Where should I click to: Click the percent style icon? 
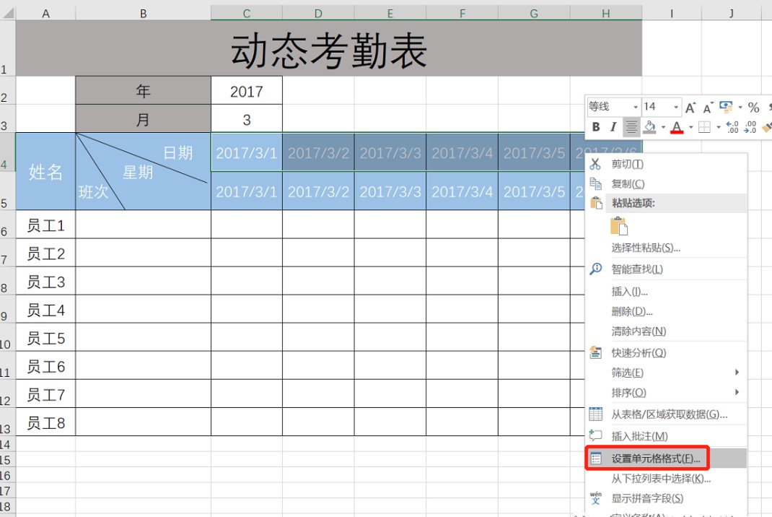point(753,108)
